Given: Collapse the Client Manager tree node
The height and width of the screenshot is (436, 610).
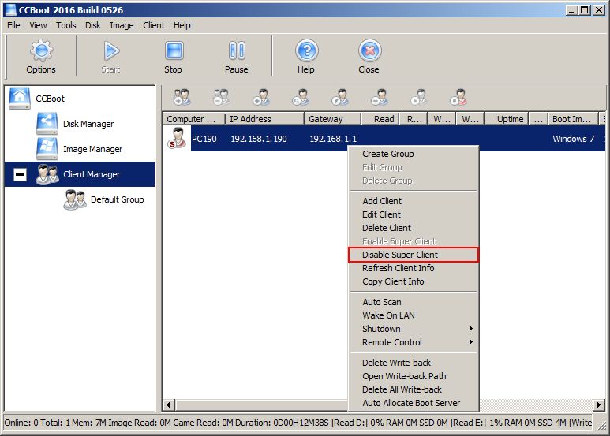Looking at the screenshot, I should [20, 174].
